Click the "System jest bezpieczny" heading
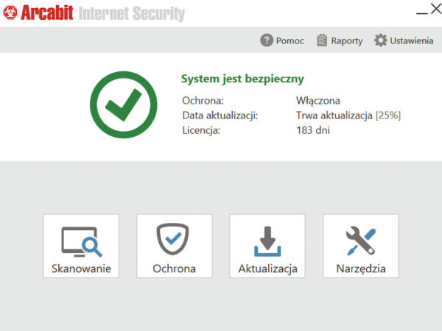442x331 pixels. pos(242,79)
